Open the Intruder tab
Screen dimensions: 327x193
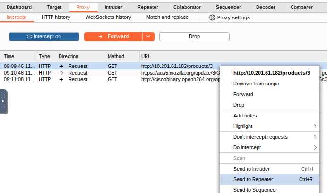(113, 7)
